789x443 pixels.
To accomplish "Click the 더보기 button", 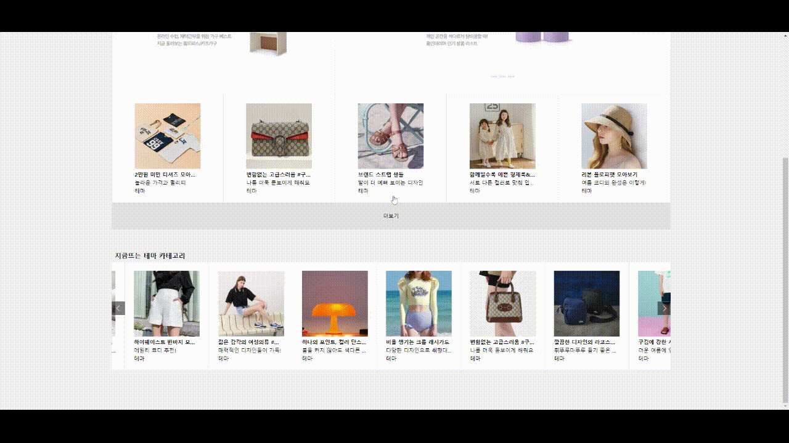I will coord(392,215).
